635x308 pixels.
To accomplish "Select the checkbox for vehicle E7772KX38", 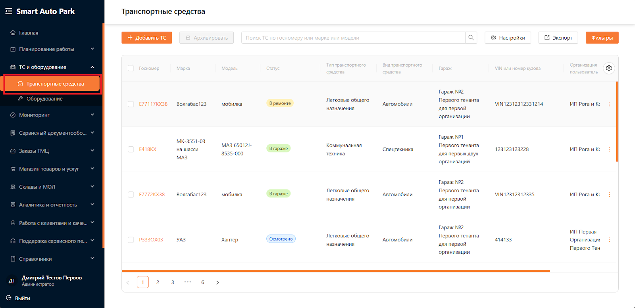I will click(x=131, y=195).
